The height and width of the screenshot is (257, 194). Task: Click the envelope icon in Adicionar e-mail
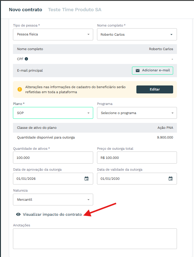point(138,70)
